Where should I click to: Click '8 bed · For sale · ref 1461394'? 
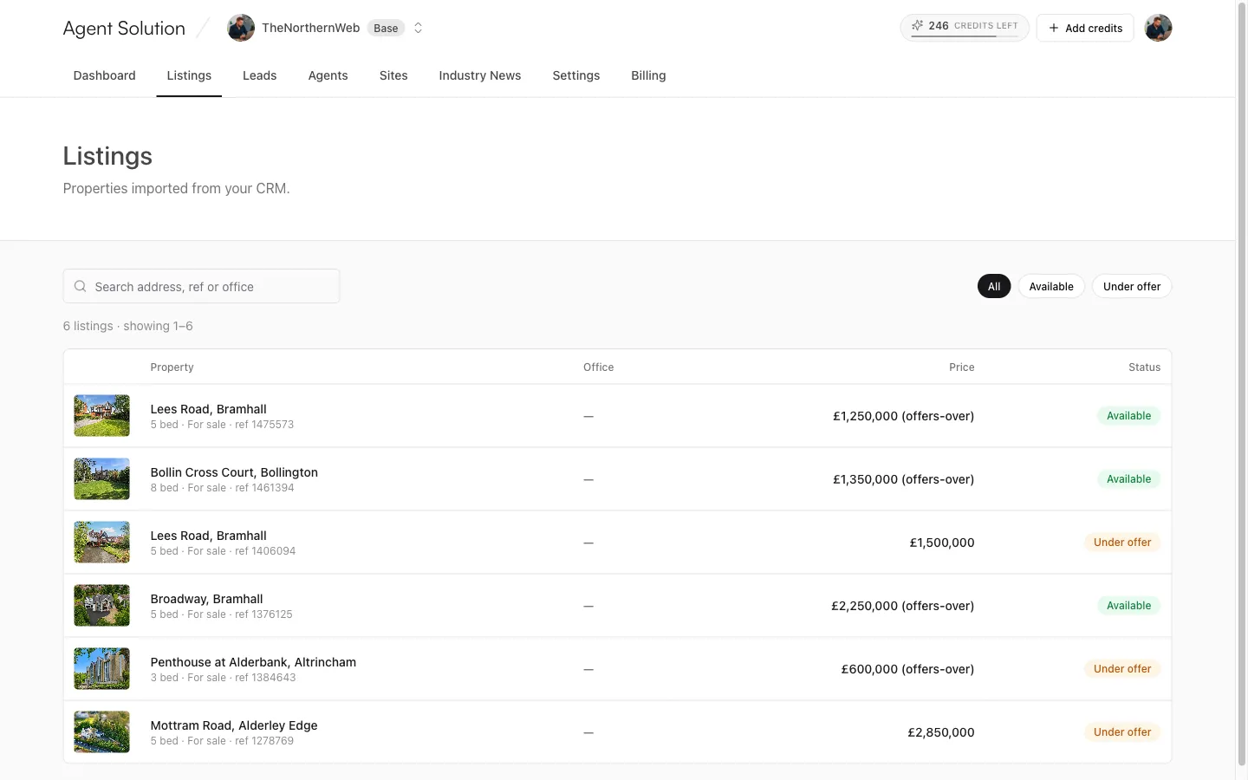pos(222,488)
